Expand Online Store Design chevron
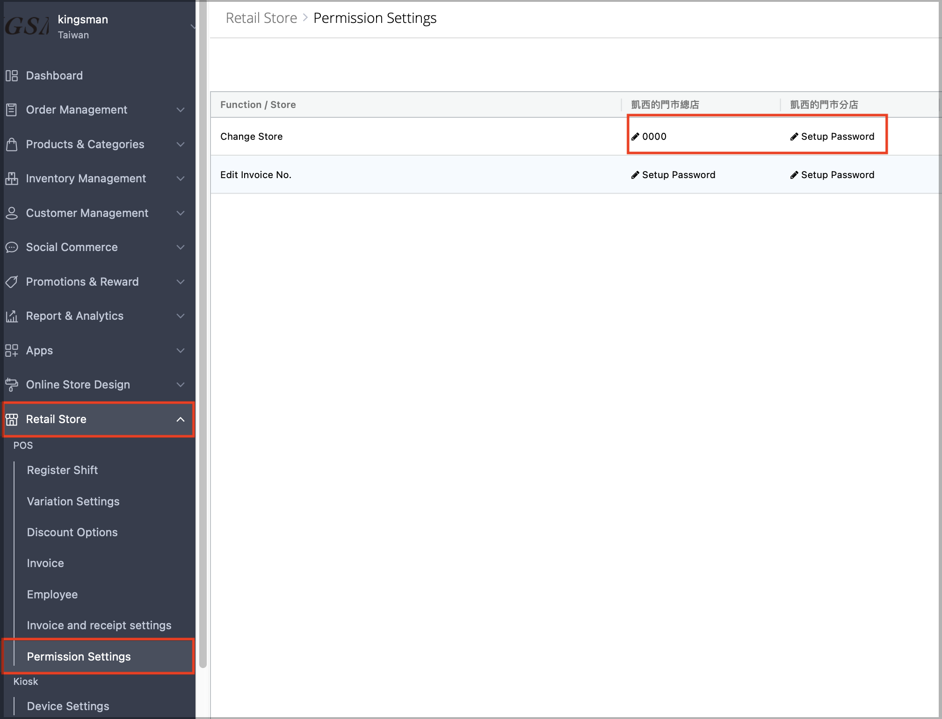 click(181, 385)
